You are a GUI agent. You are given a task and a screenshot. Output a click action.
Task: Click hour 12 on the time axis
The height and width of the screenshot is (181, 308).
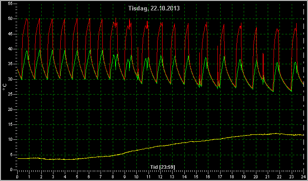(160, 176)
